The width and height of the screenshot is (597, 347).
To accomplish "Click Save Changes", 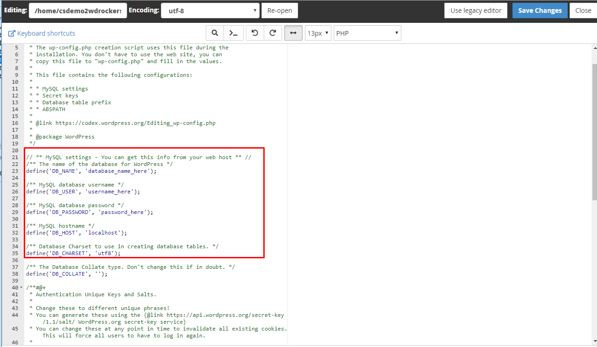I will (x=540, y=11).
